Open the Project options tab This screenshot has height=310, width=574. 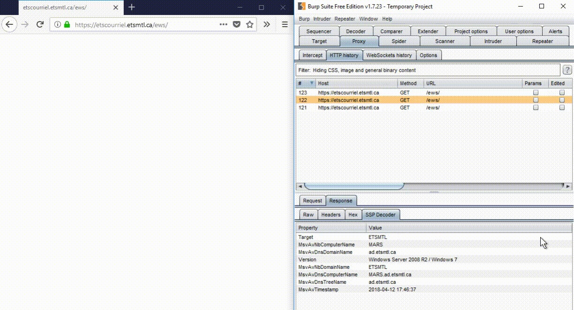[471, 31]
